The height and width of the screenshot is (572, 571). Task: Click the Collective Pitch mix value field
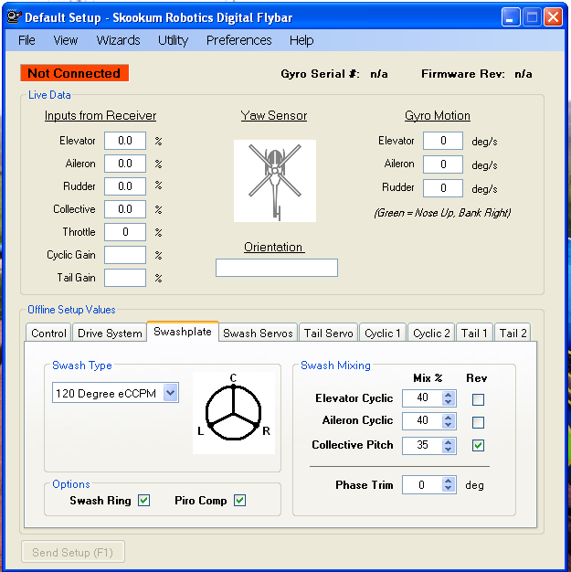422,445
